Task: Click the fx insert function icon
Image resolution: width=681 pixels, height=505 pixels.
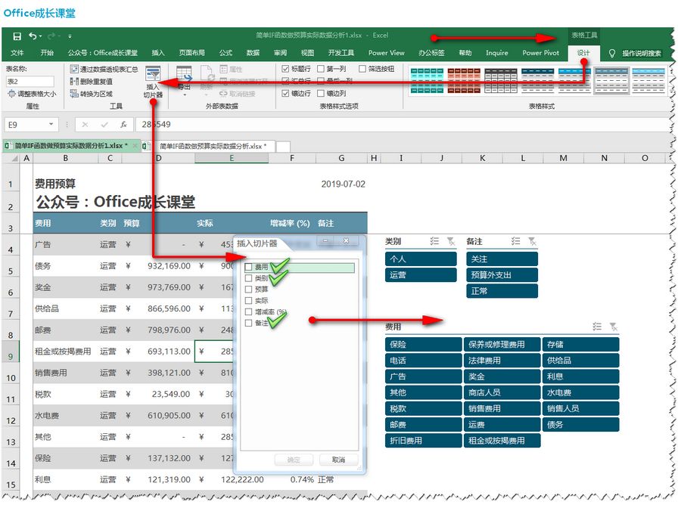Action: click(x=123, y=125)
